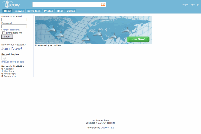
Task: Open the Browse tab
Action: tap(19, 11)
